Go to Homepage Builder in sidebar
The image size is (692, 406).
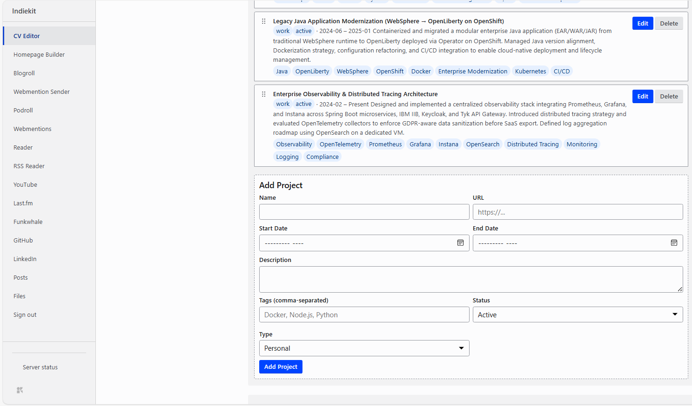coord(39,54)
